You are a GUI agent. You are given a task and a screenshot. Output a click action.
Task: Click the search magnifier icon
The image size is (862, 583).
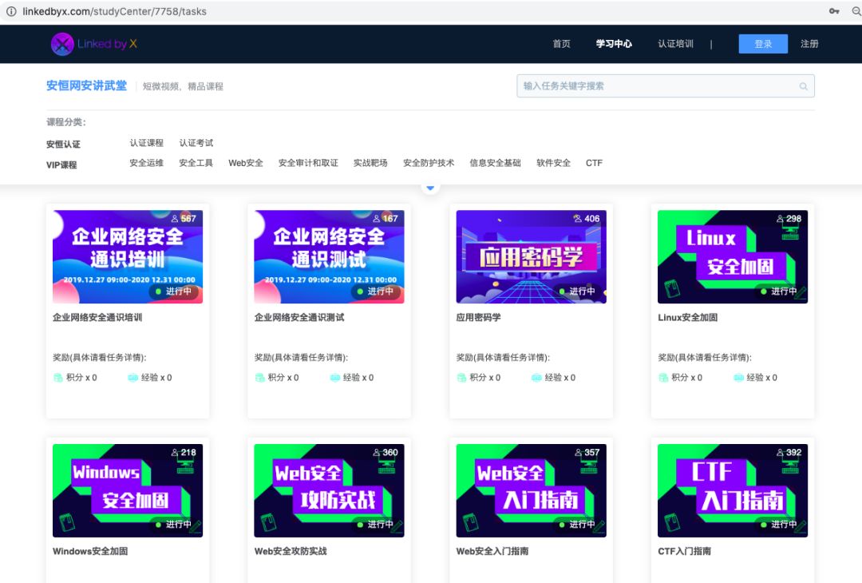(x=803, y=86)
